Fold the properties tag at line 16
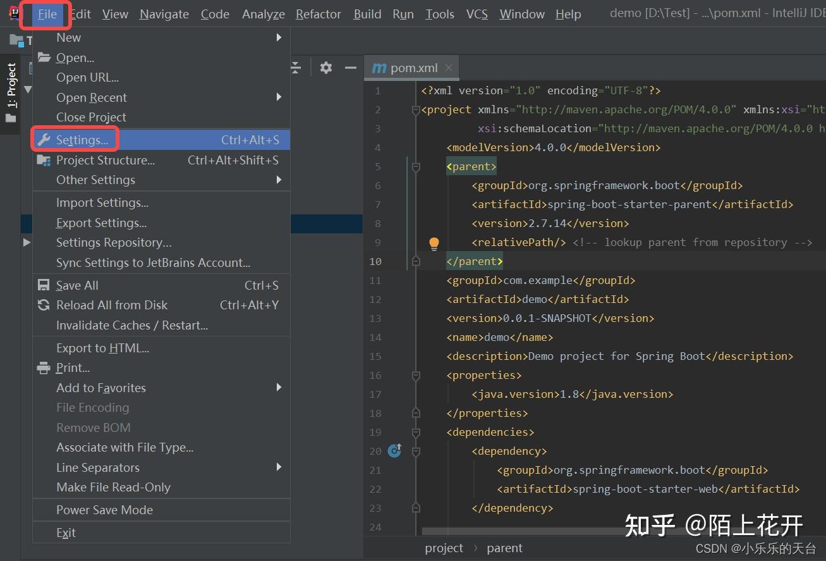Image resolution: width=826 pixels, height=561 pixels. 416,376
